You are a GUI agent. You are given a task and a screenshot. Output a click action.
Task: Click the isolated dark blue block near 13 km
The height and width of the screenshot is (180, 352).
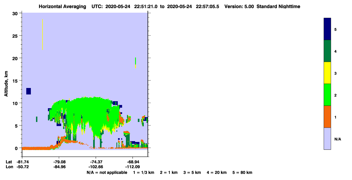click(x=28, y=91)
